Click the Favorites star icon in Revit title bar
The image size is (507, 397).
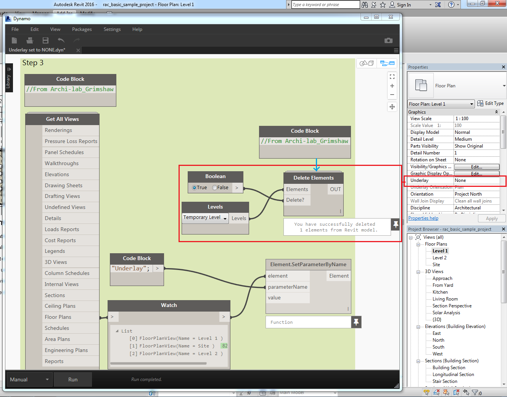pyautogui.click(x=383, y=5)
